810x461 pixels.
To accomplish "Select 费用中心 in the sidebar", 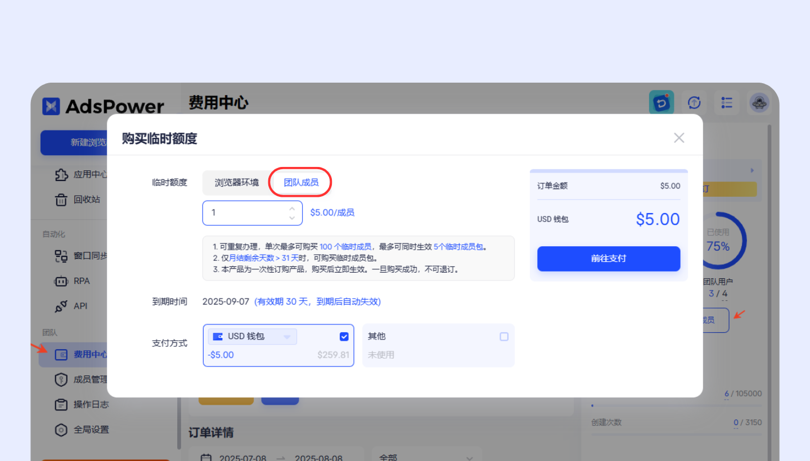I will tap(73, 355).
